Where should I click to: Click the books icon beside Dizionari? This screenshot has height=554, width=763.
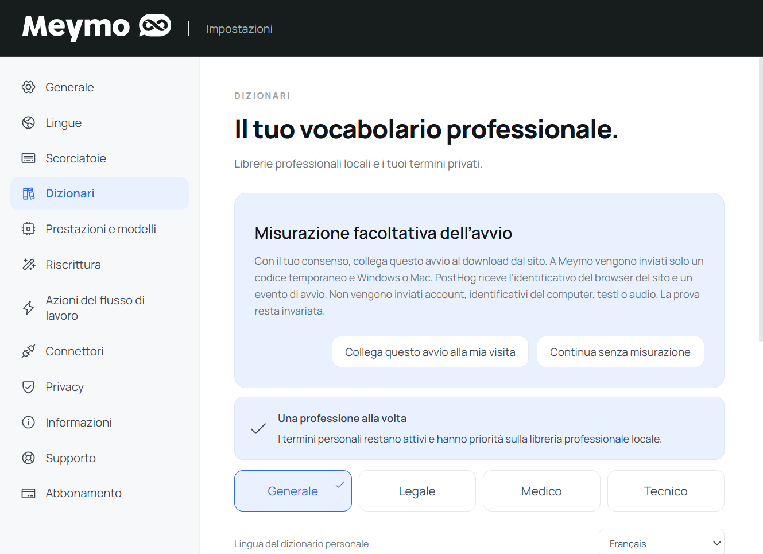[28, 193]
